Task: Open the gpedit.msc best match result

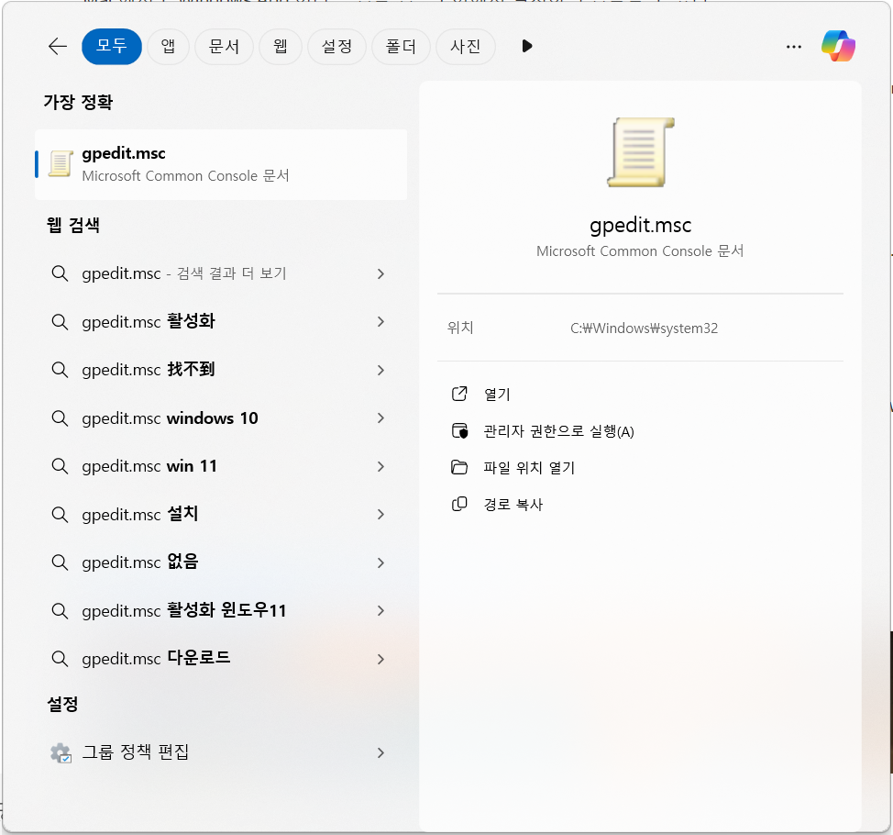Action: pyautogui.click(x=221, y=164)
